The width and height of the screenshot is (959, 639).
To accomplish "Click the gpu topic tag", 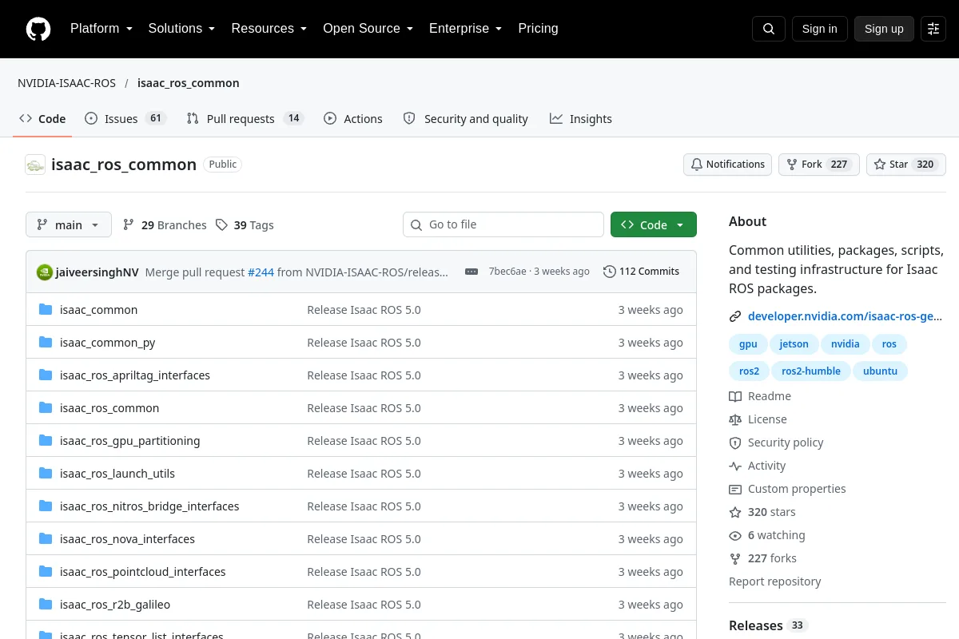I will 748,344.
